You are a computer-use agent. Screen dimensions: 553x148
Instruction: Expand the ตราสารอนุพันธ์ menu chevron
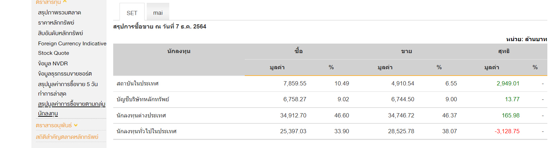tap(76, 125)
